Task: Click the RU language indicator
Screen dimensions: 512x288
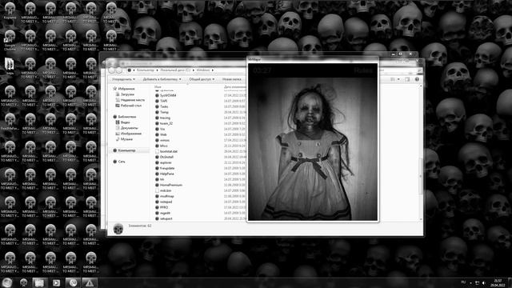Action: pos(463,282)
